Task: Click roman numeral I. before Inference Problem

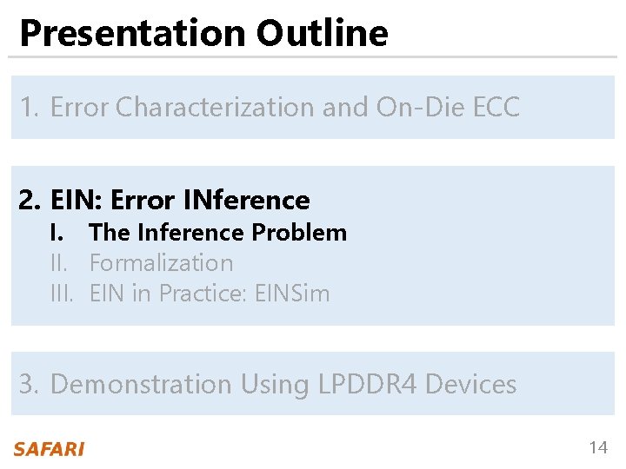Action: [x=57, y=233]
